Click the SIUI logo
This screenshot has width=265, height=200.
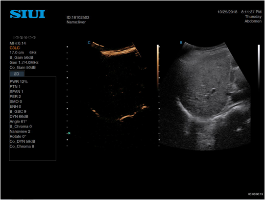[x=27, y=14]
